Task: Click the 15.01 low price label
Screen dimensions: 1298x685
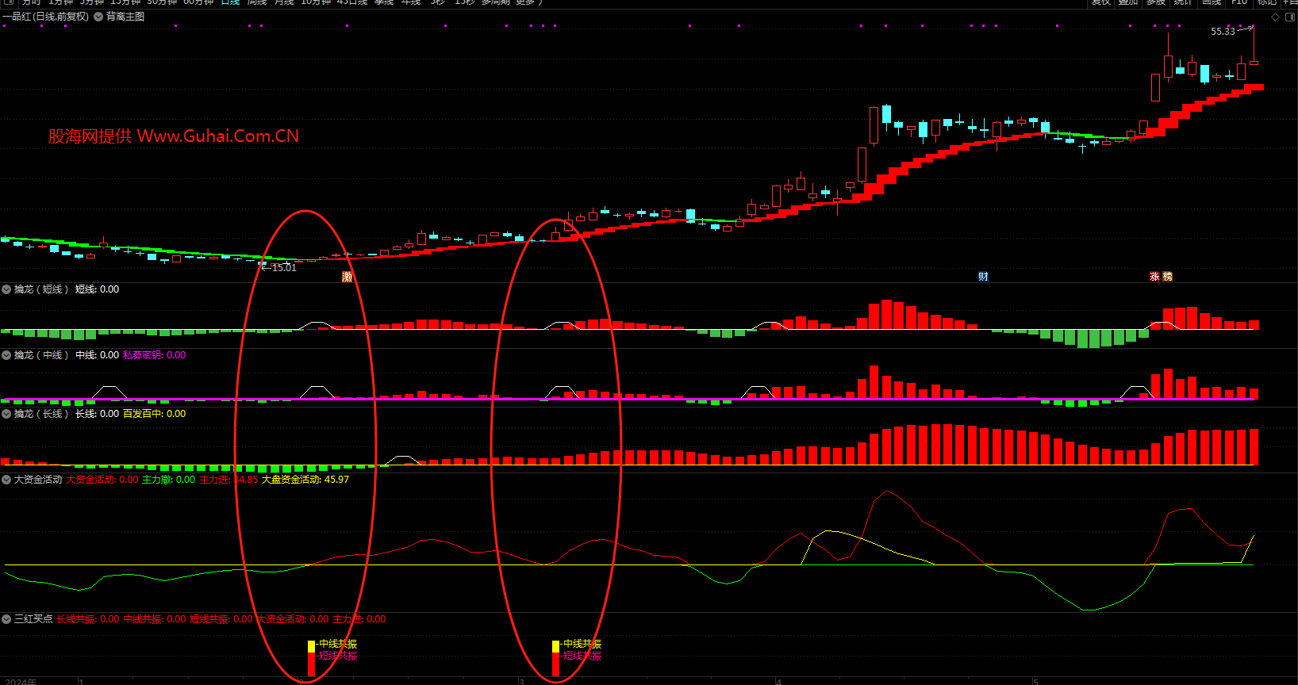Action: 284,268
